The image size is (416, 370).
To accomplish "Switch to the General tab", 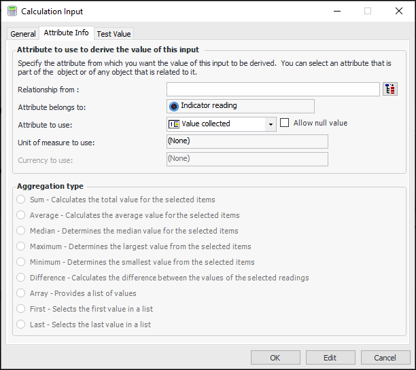I will point(23,34).
